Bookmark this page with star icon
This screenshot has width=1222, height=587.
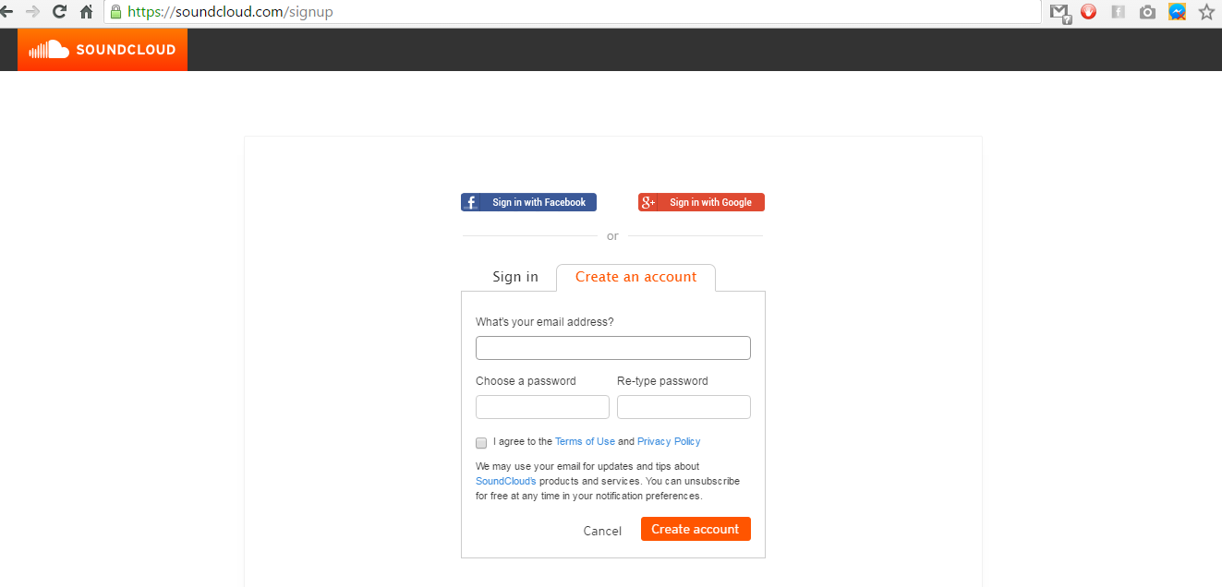coord(1206,12)
